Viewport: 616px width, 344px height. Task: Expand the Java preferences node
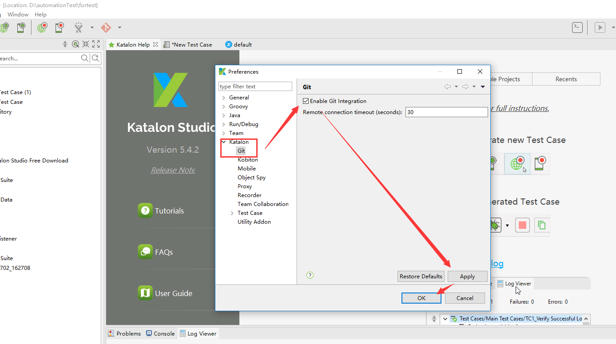[224, 115]
